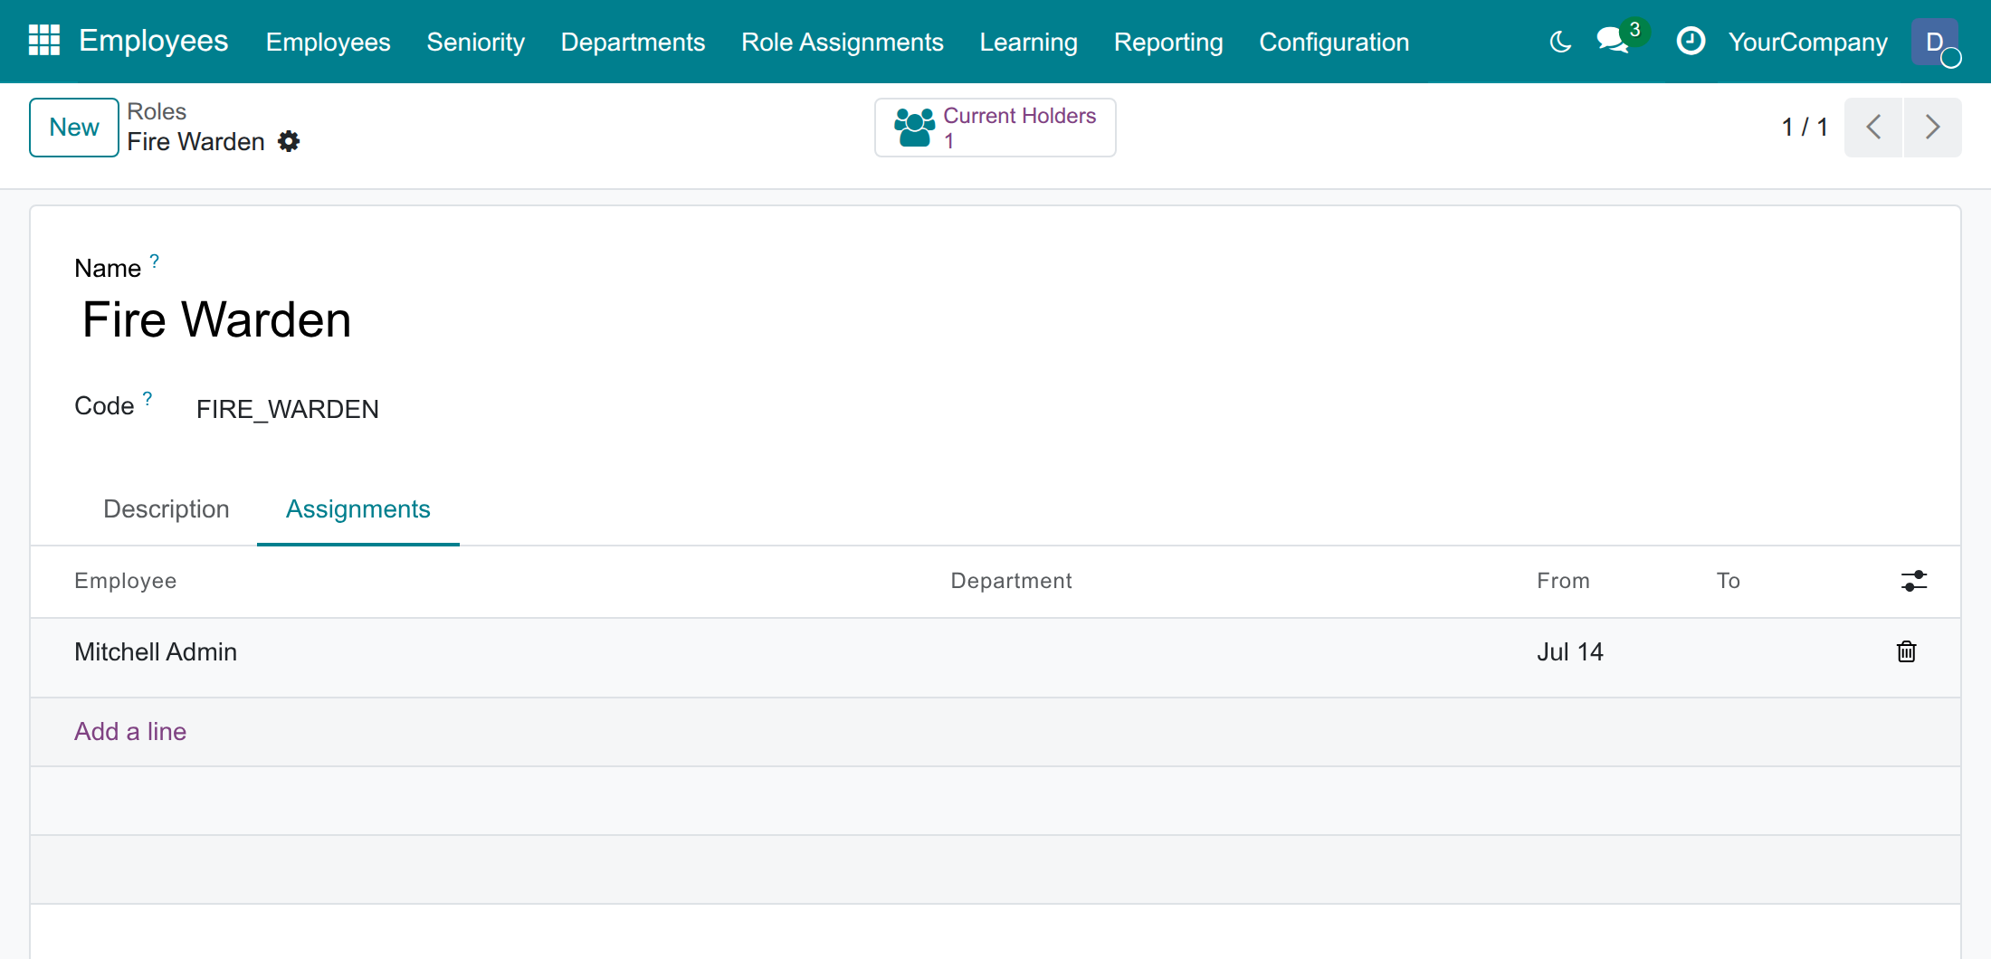Viewport: 1991px width, 959px height.
Task: Open the activities clock icon
Action: click(1691, 41)
